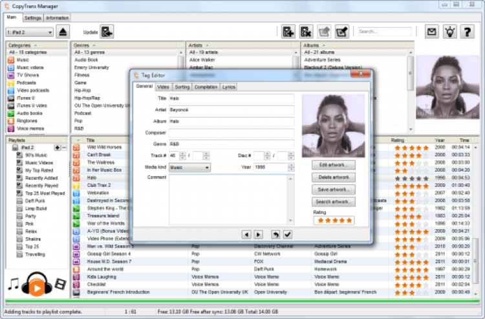The image size is (485, 319).
Task: Open help with the question mark icon
Action: (468, 32)
